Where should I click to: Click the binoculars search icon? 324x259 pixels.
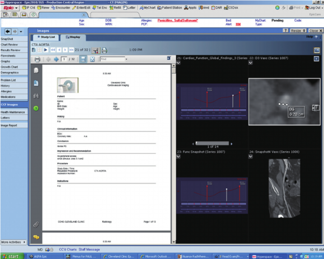36,95
